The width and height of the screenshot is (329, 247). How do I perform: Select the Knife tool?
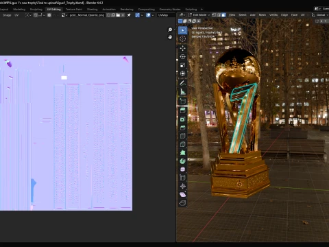pos(182,144)
